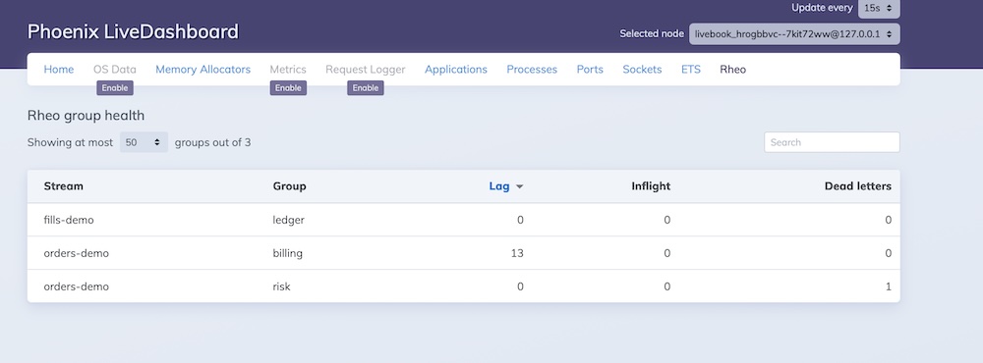The image size is (983, 363).
Task: Enable Request Logger via its Enable badge
Action: (x=366, y=88)
